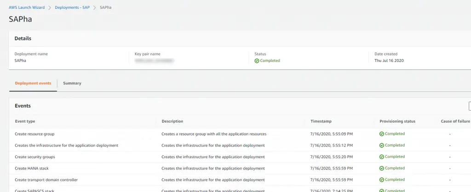This screenshot has width=471, height=192.
Task: Sort by the Description column header
Action: pyautogui.click(x=172, y=122)
